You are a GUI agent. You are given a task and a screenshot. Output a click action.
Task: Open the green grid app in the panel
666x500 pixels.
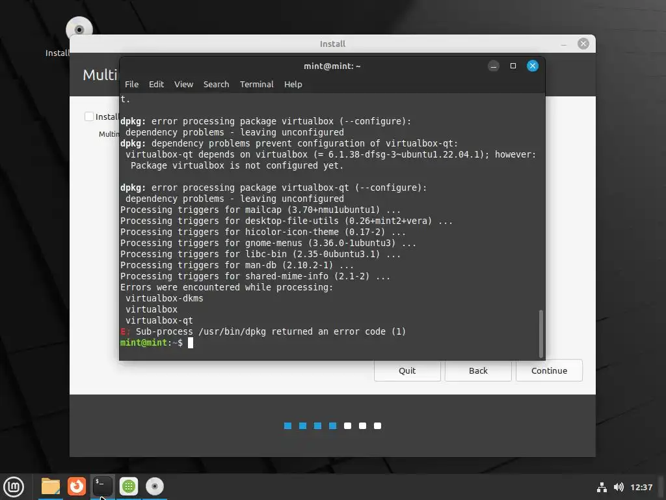coord(129,486)
